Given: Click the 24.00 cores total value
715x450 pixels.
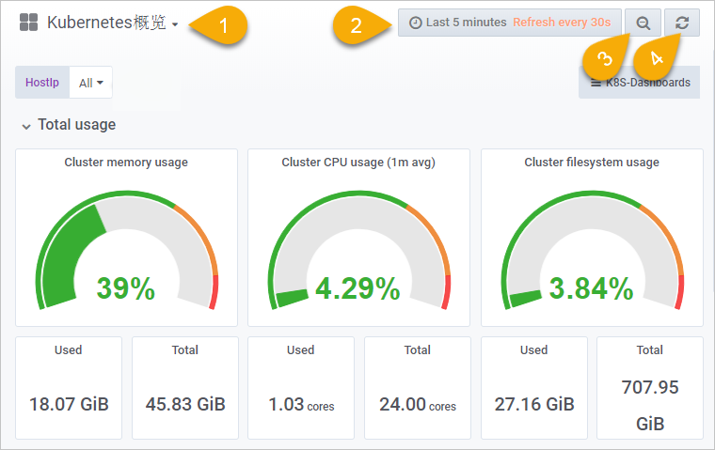Looking at the screenshot, I should [417, 405].
